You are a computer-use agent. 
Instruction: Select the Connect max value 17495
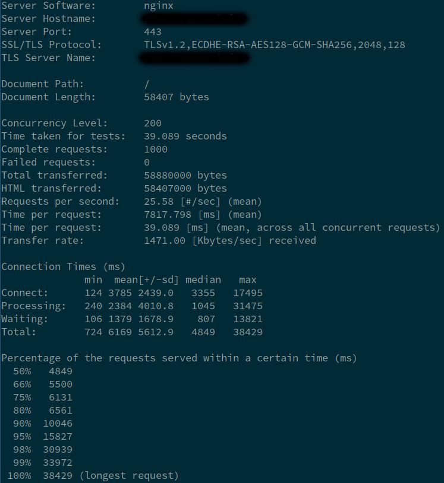pos(248,293)
